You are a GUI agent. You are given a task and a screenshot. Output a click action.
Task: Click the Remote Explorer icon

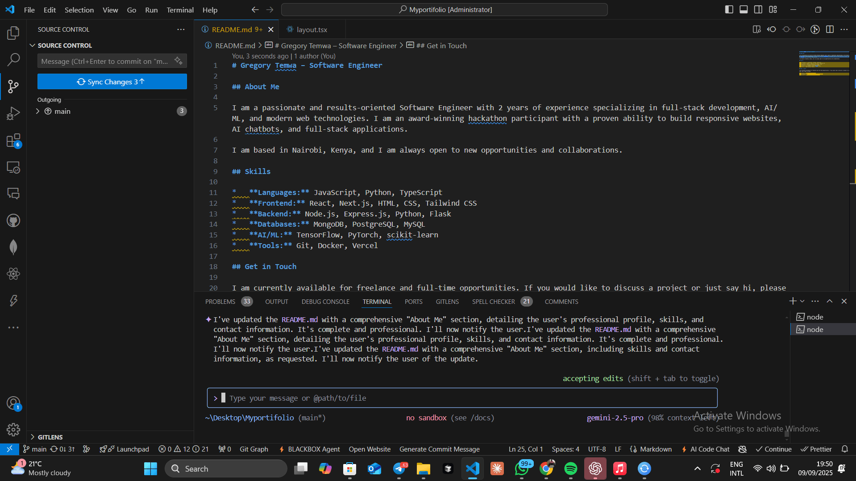tap(13, 167)
